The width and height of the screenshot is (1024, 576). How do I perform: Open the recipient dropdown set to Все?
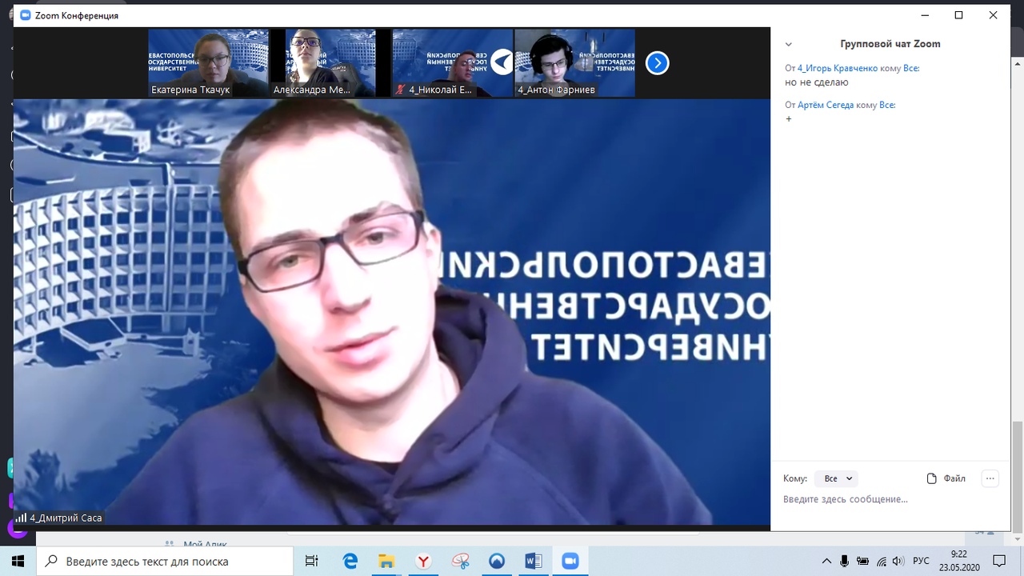[x=836, y=478]
